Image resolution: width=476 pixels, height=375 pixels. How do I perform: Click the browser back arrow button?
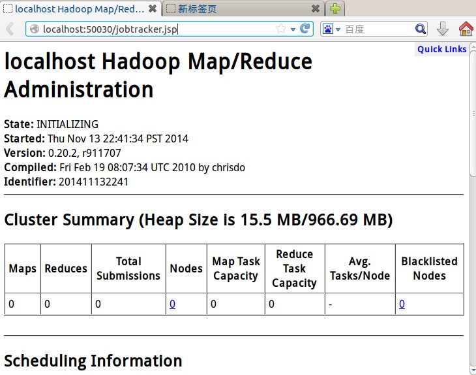(x=10, y=29)
